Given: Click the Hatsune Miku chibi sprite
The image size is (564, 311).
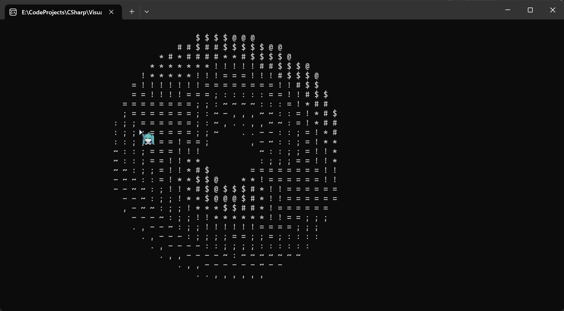Looking at the screenshot, I should pos(148,139).
